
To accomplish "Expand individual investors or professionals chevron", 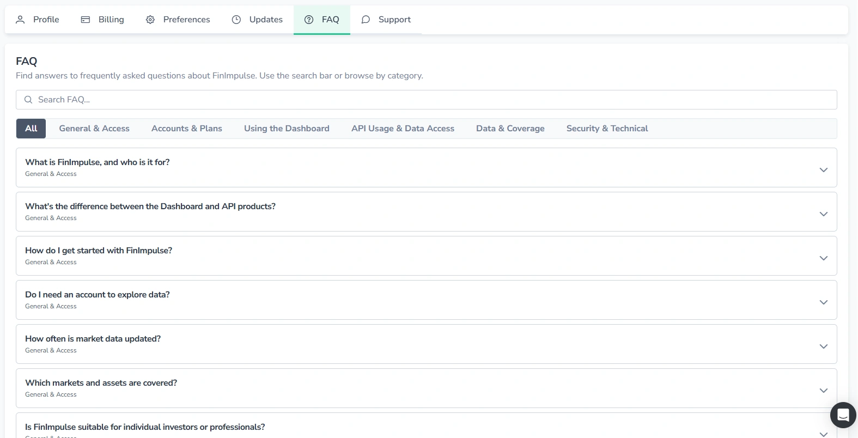I will click(x=824, y=434).
